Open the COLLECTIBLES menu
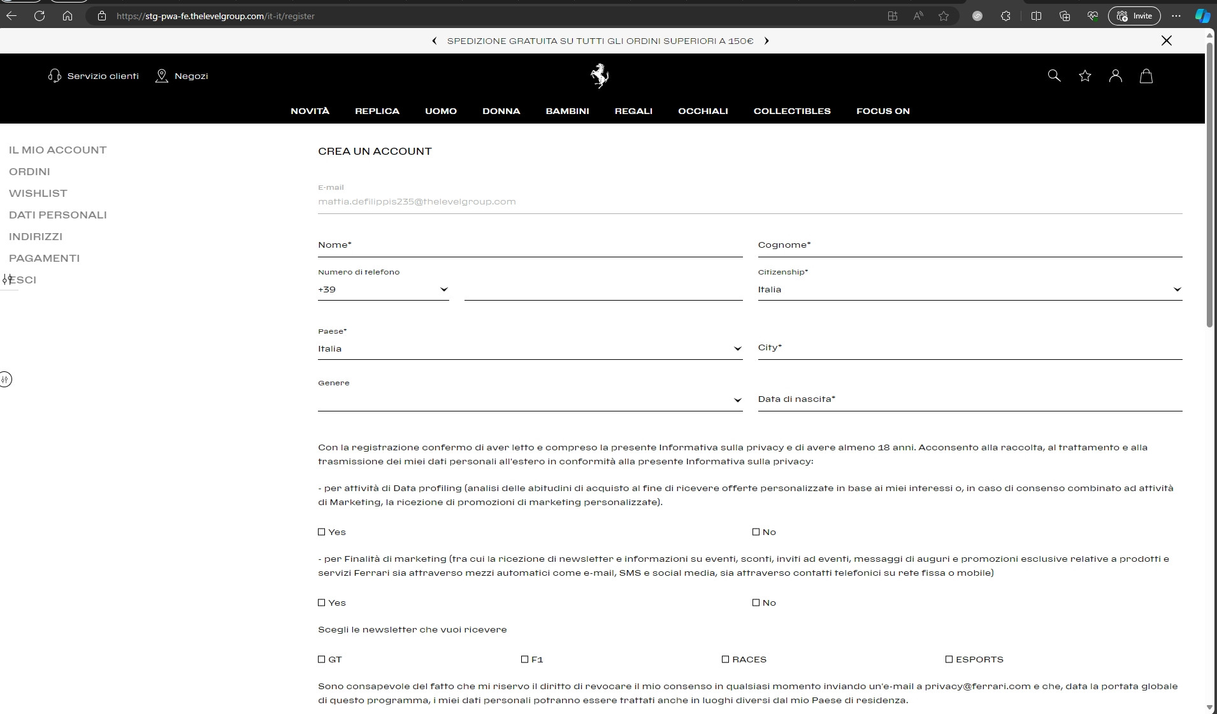Viewport: 1217px width, 714px height. click(792, 111)
